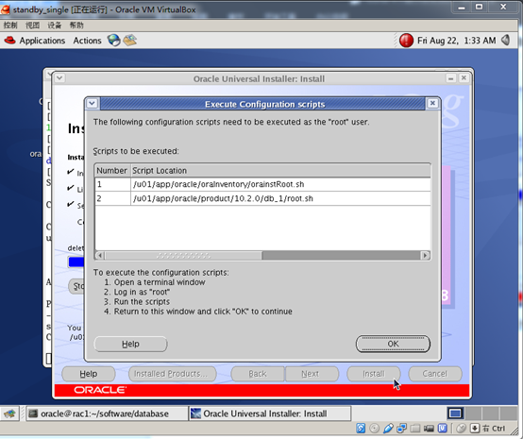Viewport: 523px width, 439px height.
Task: Click the VirtualBox video capture status icon
Action: pyautogui.click(x=429, y=429)
